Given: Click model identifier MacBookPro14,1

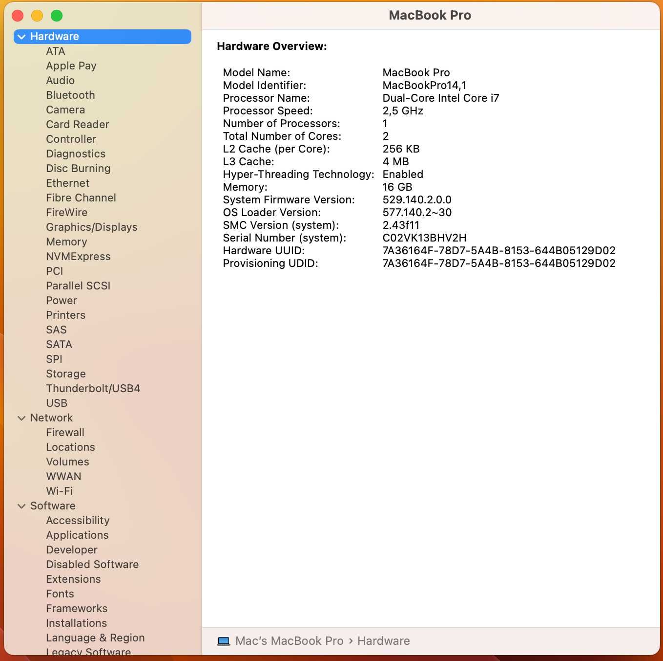Looking at the screenshot, I should [424, 86].
